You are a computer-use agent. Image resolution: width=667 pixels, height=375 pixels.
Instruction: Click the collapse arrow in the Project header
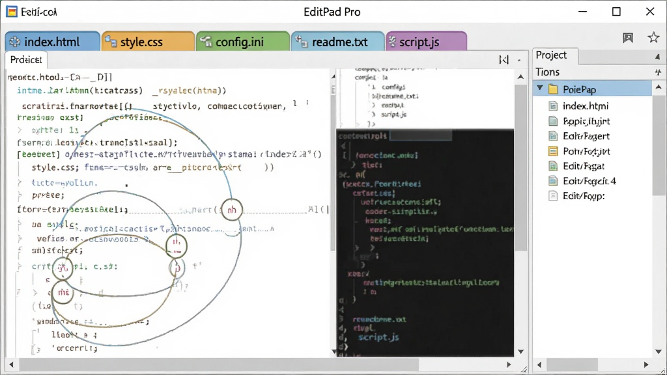coord(658,57)
